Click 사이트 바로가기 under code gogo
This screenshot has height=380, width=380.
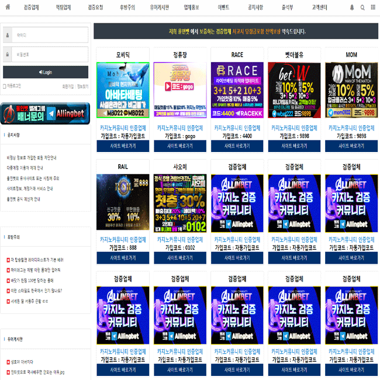tap(180, 146)
